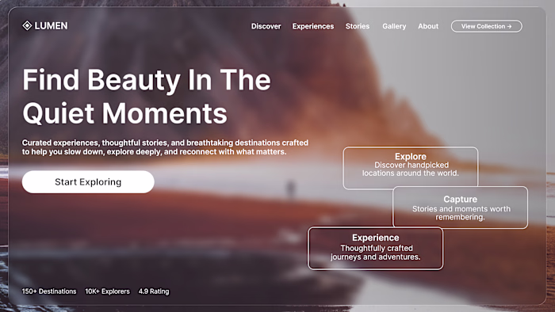The image size is (555, 312).
Task: Click the Start Exploring button
Action: tap(88, 182)
